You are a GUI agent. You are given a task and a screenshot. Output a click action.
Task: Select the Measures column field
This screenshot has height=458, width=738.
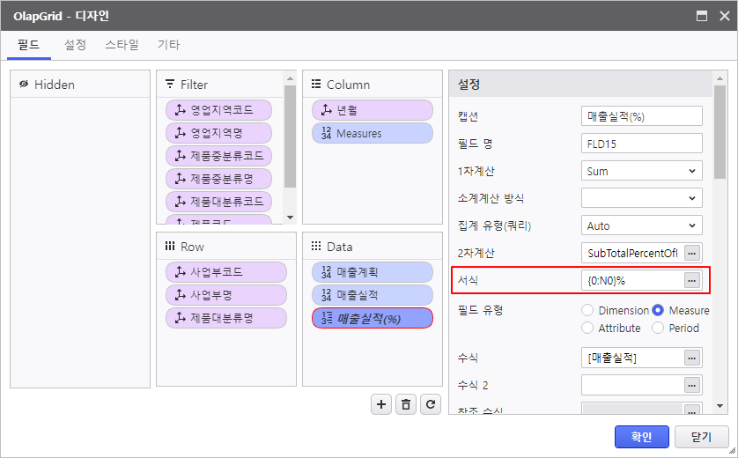372,133
